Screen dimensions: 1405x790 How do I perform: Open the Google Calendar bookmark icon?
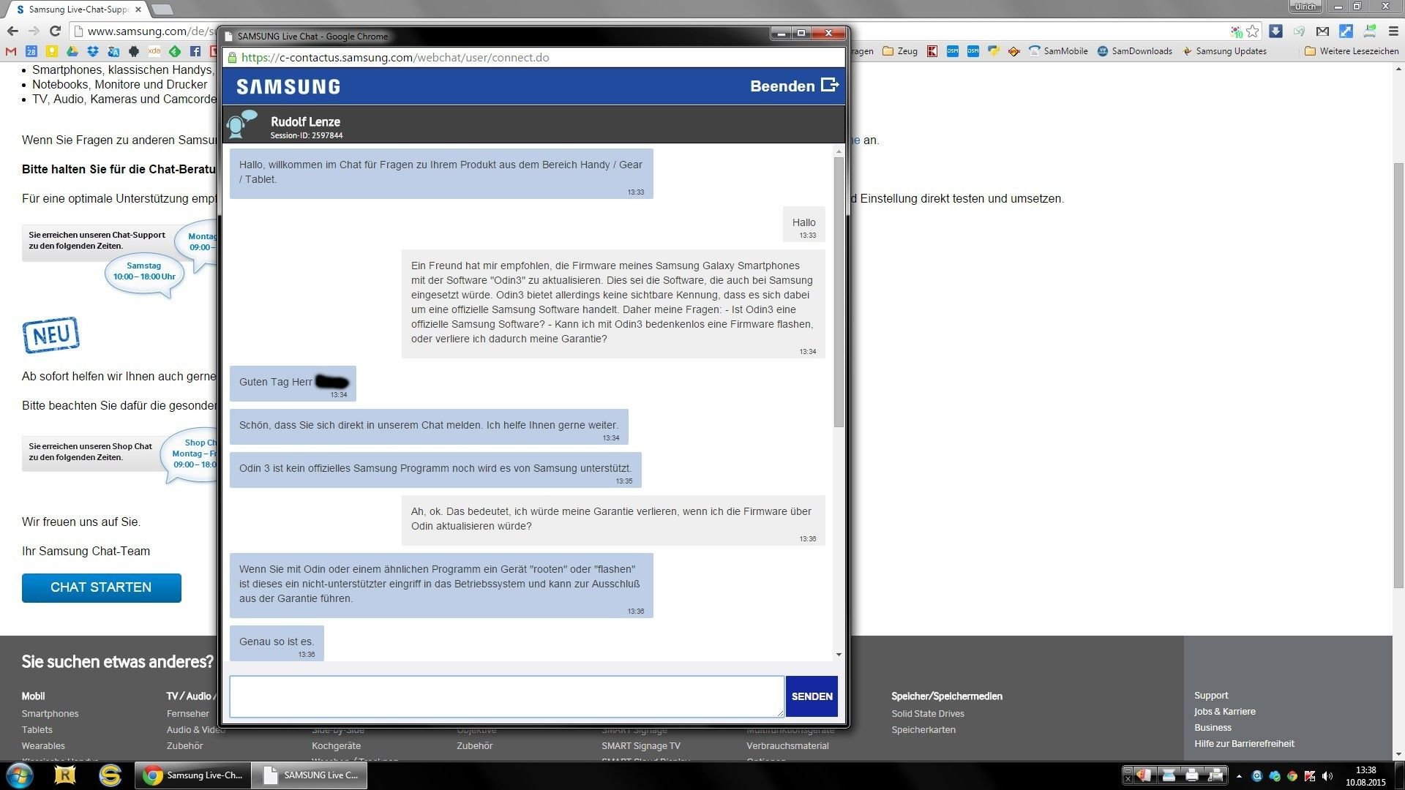[x=31, y=51]
